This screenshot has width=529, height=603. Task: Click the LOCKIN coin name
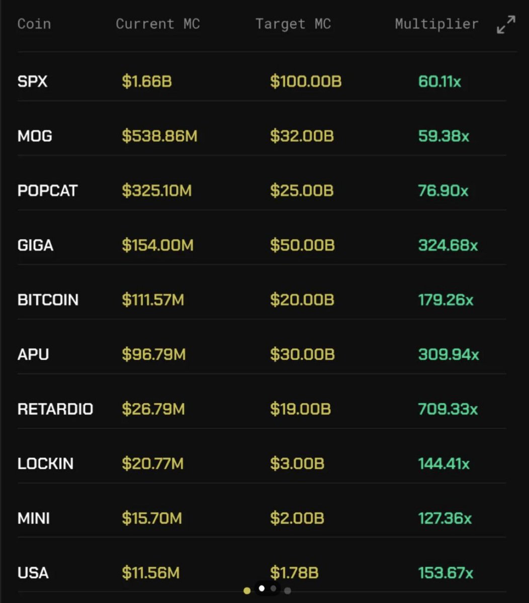point(46,463)
